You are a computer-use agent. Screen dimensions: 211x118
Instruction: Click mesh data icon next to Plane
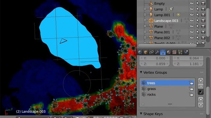171,26
